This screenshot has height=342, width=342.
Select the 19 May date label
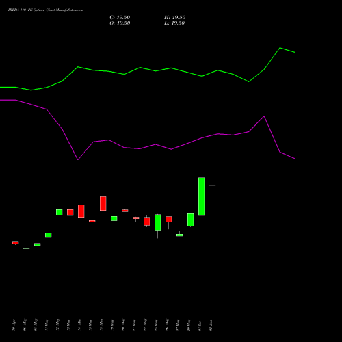pyautogui.click(x=112, y=325)
